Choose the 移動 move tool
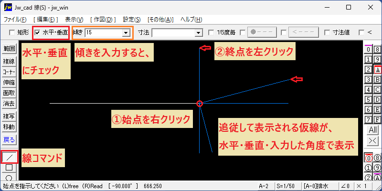Image resolution: width=382 pixels, height=191 pixels. [x=9, y=127]
